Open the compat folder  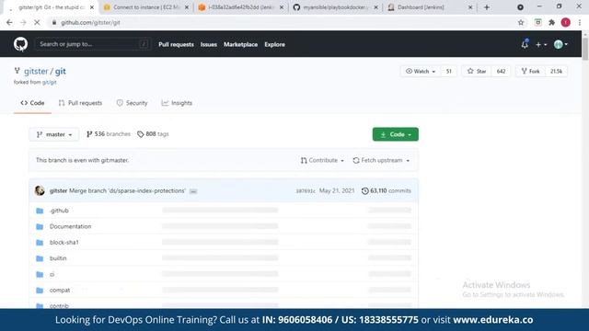[60, 291]
